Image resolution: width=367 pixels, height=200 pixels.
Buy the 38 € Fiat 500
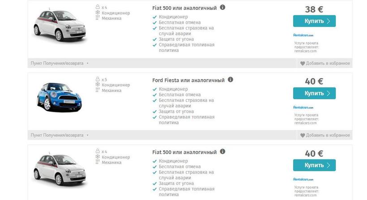[x=314, y=21]
